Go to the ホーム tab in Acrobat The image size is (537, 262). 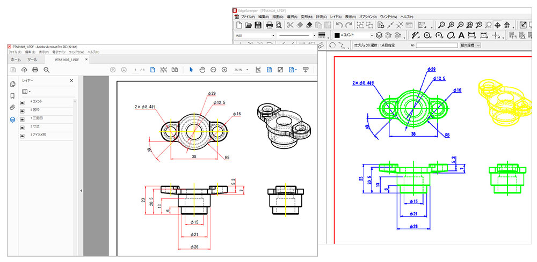(x=16, y=59)
